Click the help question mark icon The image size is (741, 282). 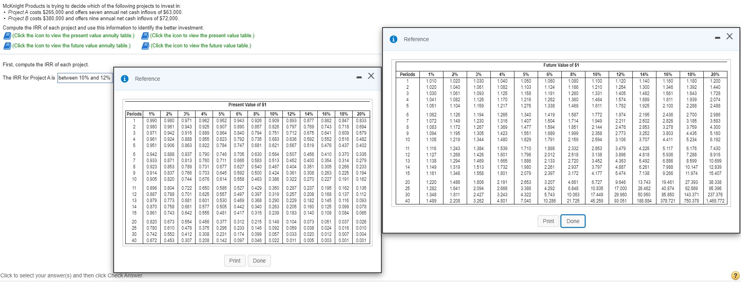point(735,276)
